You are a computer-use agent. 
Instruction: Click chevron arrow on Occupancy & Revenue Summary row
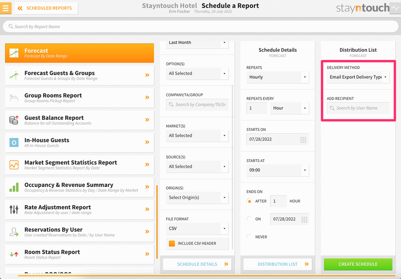[147, 187]
